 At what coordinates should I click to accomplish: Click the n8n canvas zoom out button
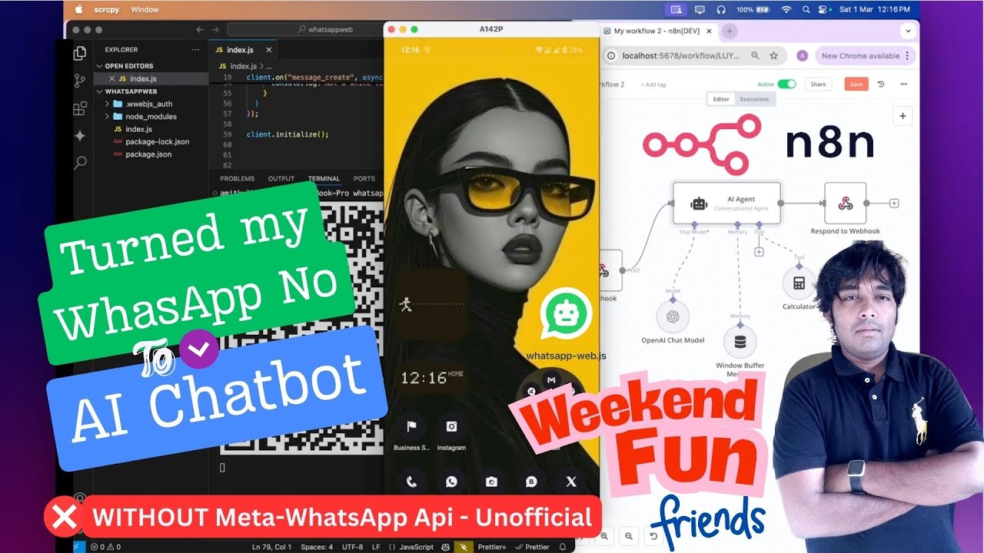(x=629, y=536)
